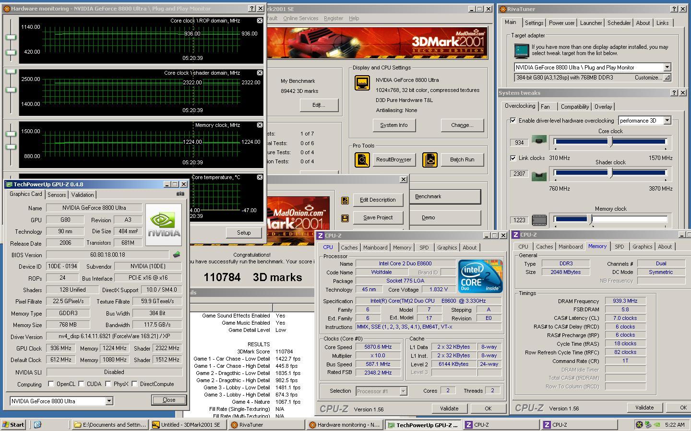Click the Memory clock slider handle
The image size is (691, 431).
tap(590, 219)
